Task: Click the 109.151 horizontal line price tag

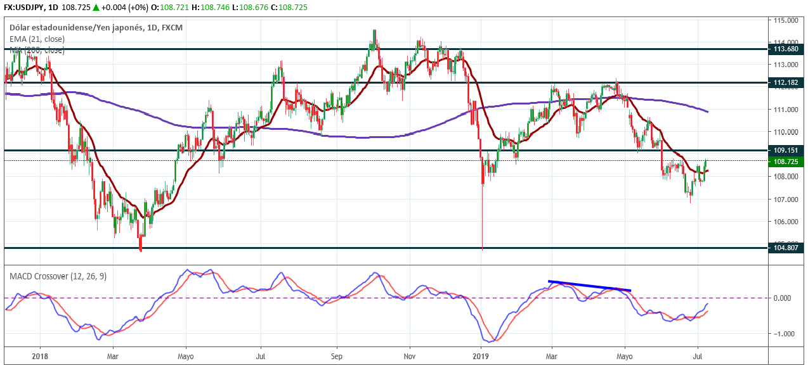Action: [785, 150]
